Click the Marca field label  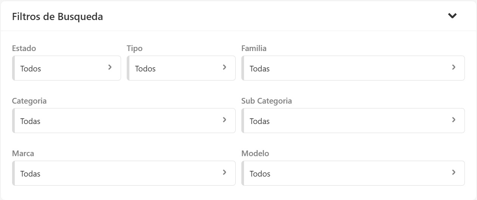tap(23, 153)
